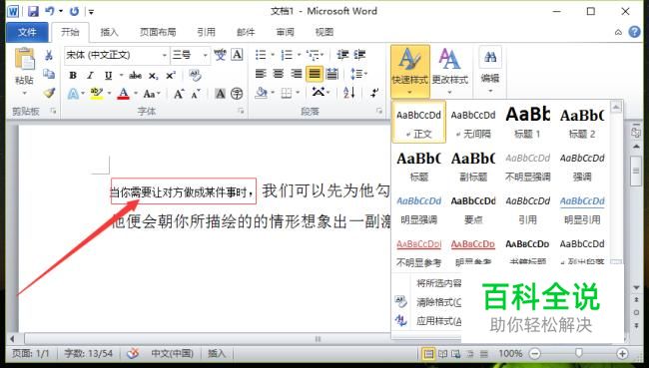649x368 pixels.
Task: Click the Phonetic Guide icon
Action: [220, 55]
